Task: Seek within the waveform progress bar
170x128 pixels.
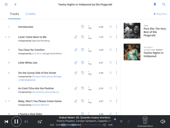Action: (x=81, y=125)
